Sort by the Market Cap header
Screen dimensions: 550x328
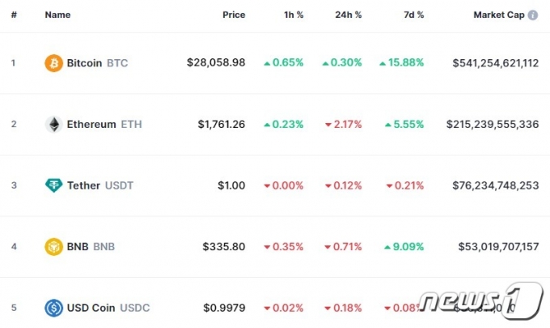(499, 15)
